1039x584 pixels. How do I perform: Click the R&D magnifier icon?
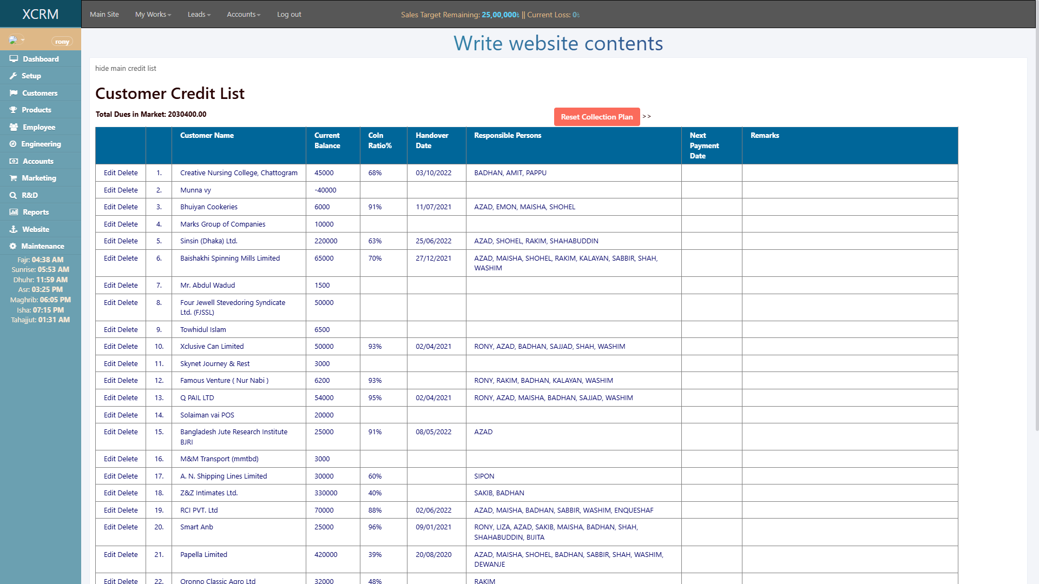click(x=14, y=195)
